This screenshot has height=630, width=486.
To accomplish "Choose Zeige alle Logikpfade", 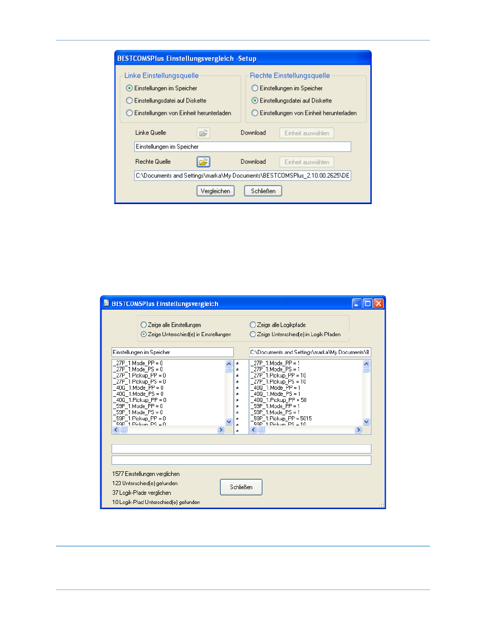I will (278, 325).
